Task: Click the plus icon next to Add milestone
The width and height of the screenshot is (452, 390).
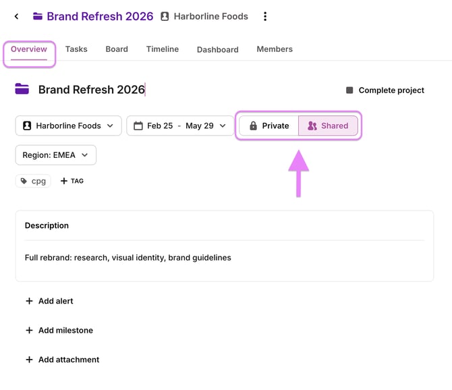Action: click(29, 331)
